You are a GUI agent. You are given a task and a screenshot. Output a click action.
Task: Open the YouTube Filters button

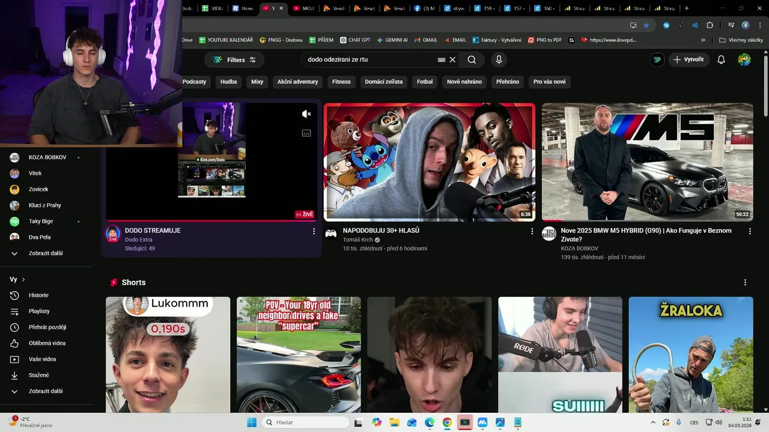click(234, 60)
